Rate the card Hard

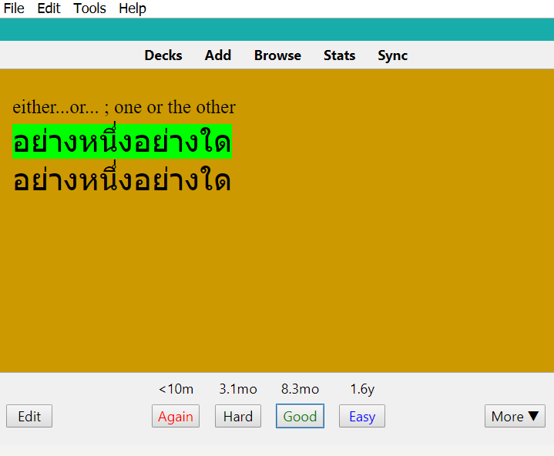[238, 416]
